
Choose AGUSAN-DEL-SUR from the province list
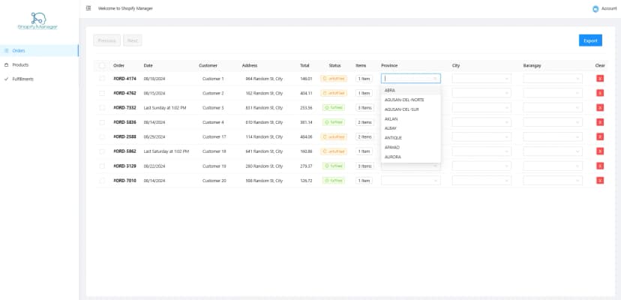411,109
